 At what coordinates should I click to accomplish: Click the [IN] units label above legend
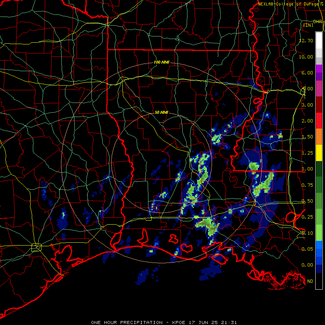(x=308, y=25)
